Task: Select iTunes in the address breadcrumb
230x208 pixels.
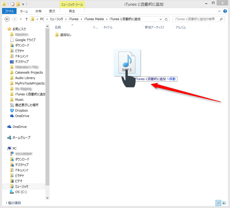Action: pos(74,19)
